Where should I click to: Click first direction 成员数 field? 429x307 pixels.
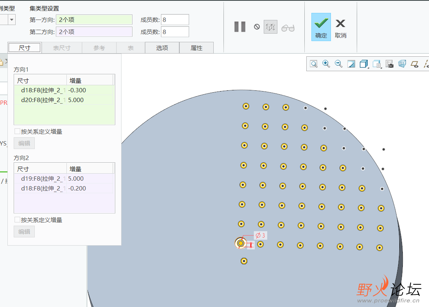tap(175, 20)
